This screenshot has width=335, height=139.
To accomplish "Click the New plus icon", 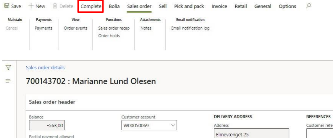I will pyautogui.click(x=31, y=6).
